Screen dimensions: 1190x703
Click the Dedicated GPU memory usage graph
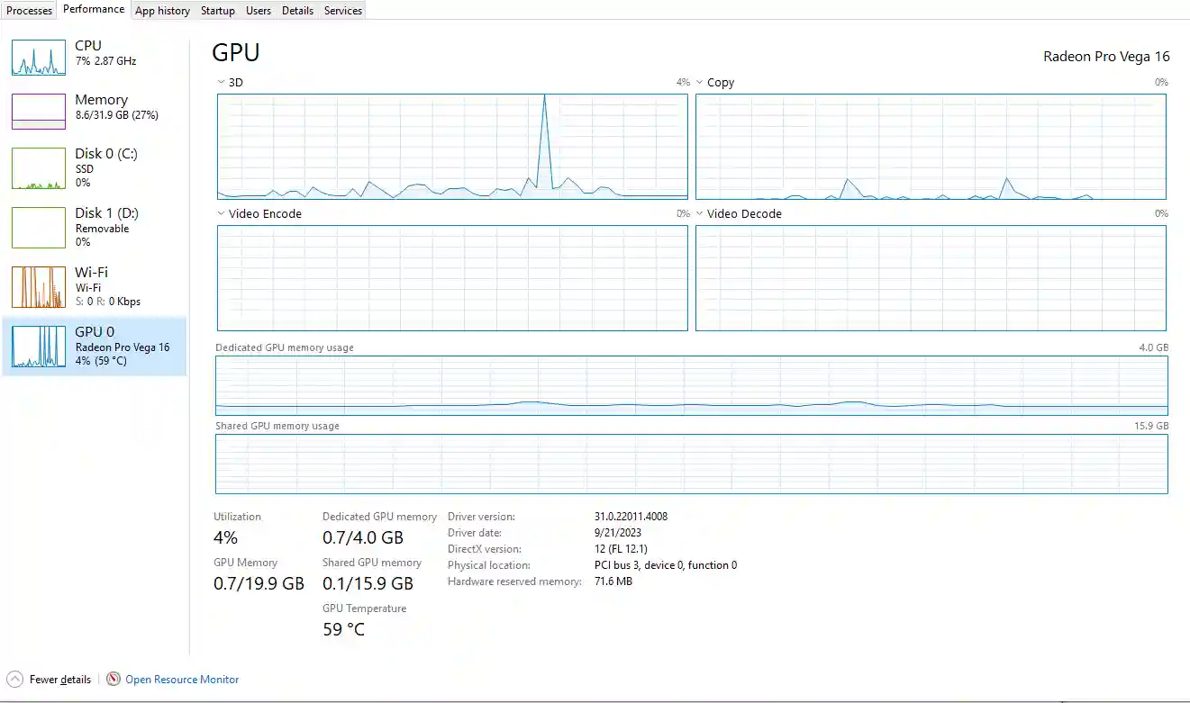tap(691, 385)
